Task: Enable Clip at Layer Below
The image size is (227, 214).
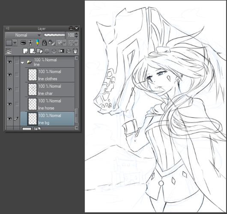Action: pos(23,43)
